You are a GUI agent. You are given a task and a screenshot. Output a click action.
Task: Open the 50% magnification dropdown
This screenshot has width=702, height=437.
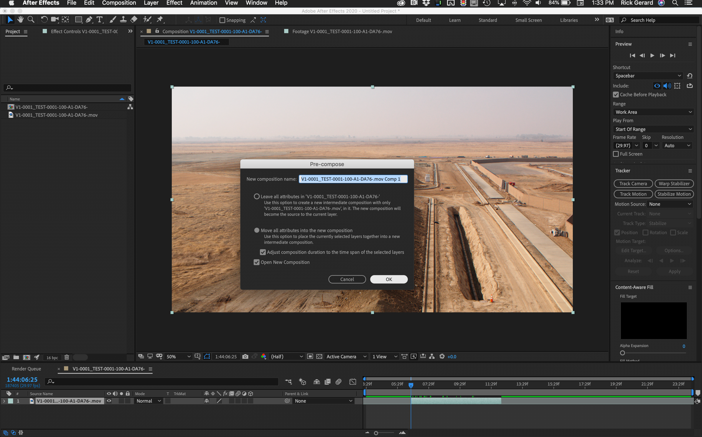[178, 356]
